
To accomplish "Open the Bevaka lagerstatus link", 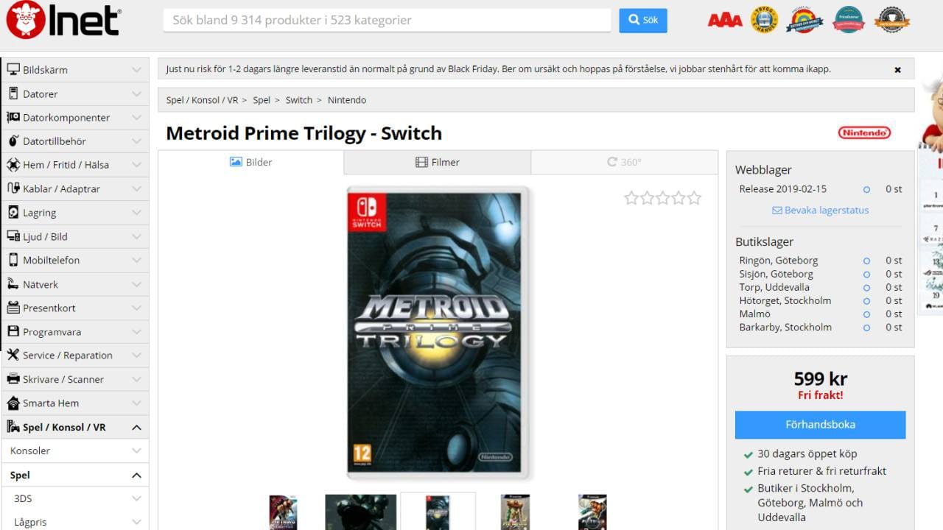I will (820, 210).
